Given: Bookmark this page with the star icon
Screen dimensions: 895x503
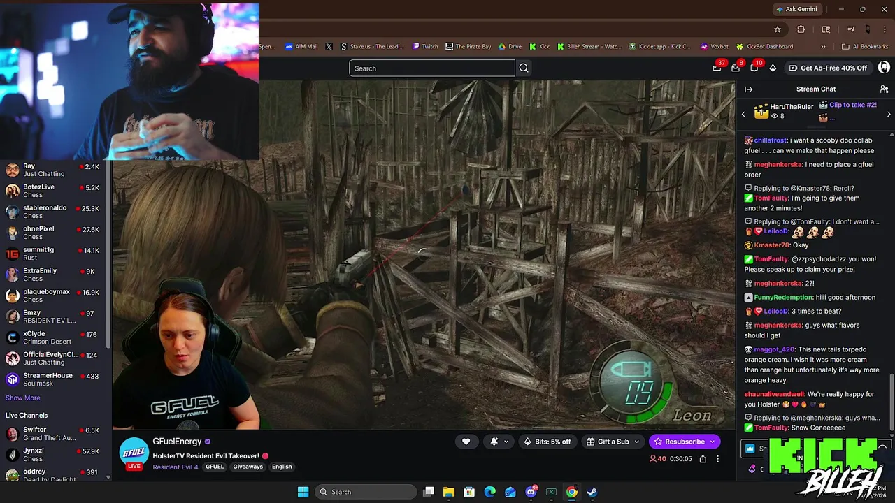Looking at the screenshot, I should click(777, 29).
